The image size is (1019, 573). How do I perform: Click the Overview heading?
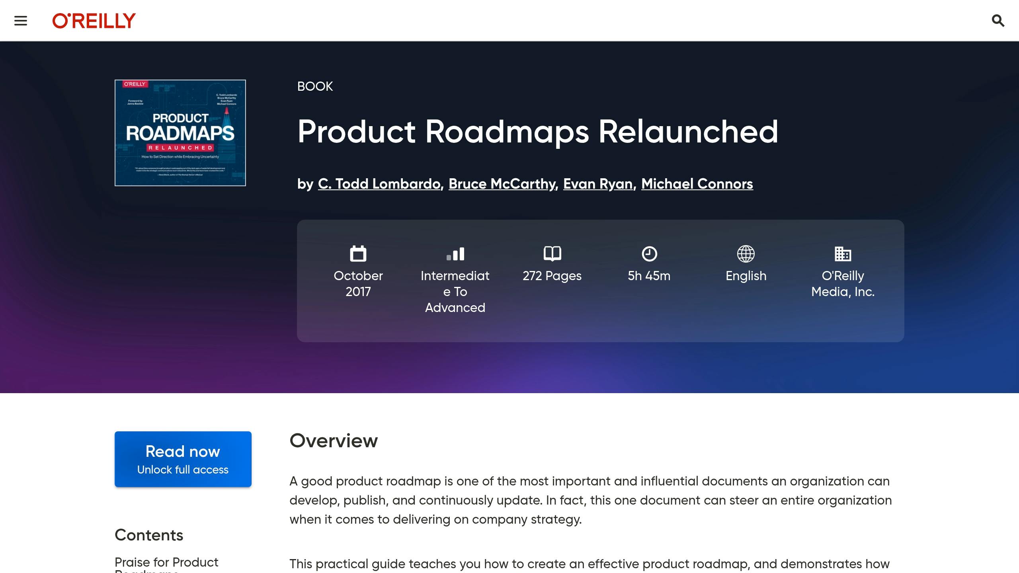pos(334,441)
